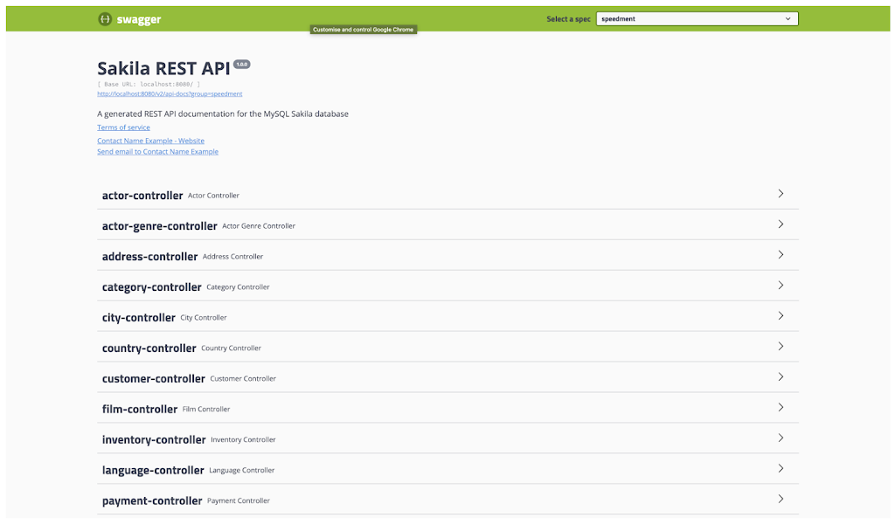Click the country-controller section title
Viewport: 895px width, 524px height.
click(x=149, y=348)
